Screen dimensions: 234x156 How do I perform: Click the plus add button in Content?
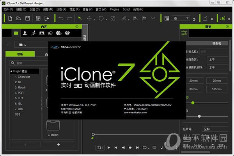[58, 145]
